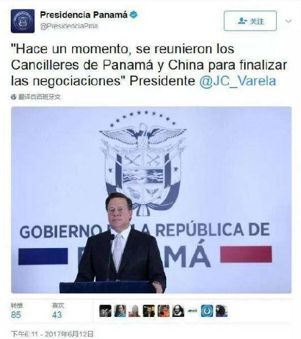301x339 pixels.
Task: Open the green logo liker avatar
Action: [193, 311]
